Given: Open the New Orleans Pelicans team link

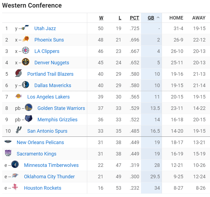Looking at the screenshot, I should point(40,142).
